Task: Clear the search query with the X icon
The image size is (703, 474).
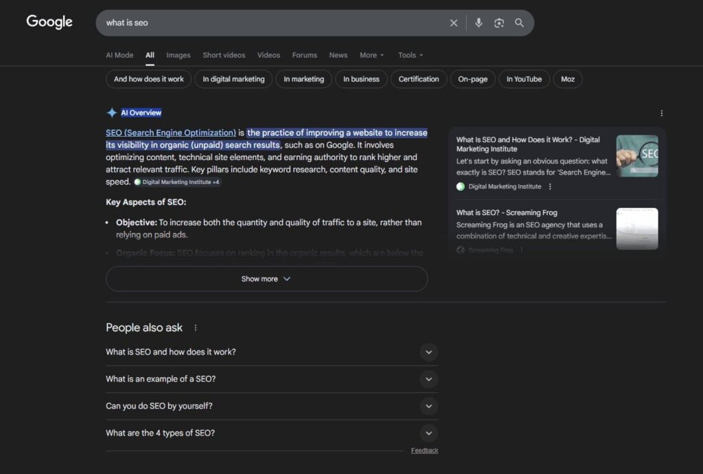Action: click(454, 23)
